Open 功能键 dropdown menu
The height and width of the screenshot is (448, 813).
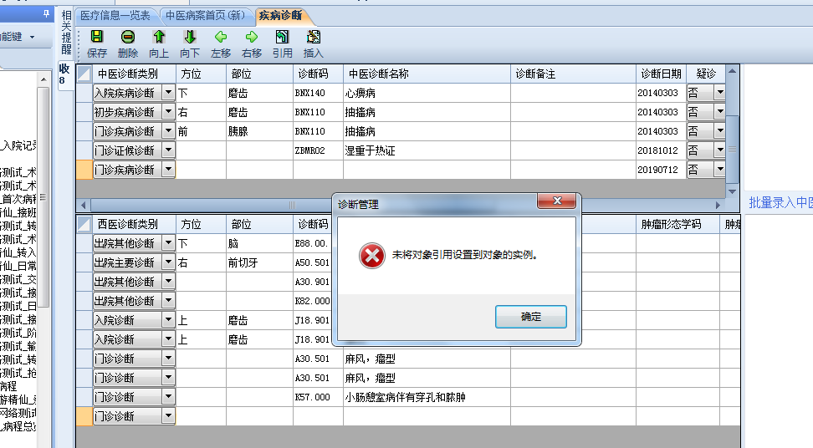pos(32,37)
